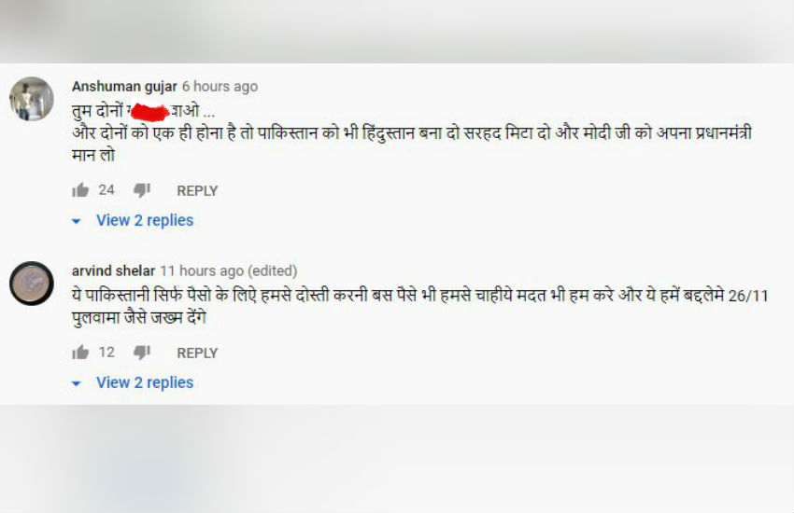Select the 24 likes count
The width and height of the screenshot is (794, 513).
[x=106, y=190]
